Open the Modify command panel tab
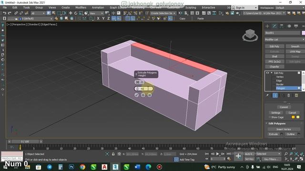 (274, 26)
